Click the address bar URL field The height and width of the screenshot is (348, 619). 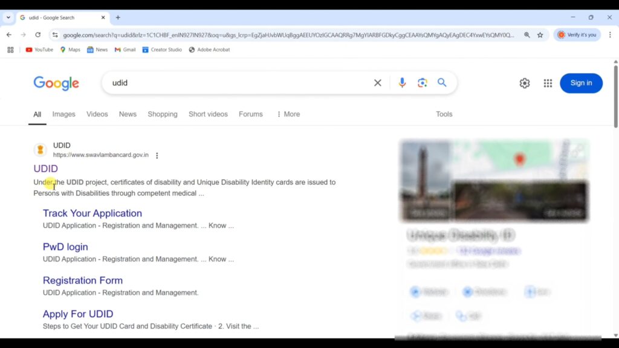coord(288,34)
